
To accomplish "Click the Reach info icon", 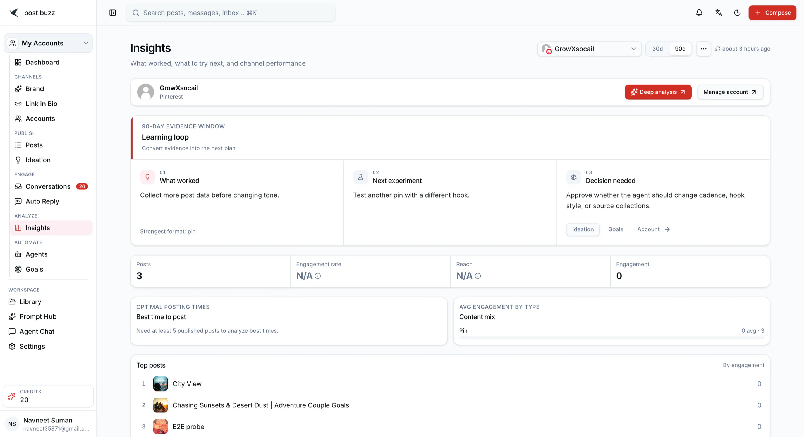I will 478,276.
